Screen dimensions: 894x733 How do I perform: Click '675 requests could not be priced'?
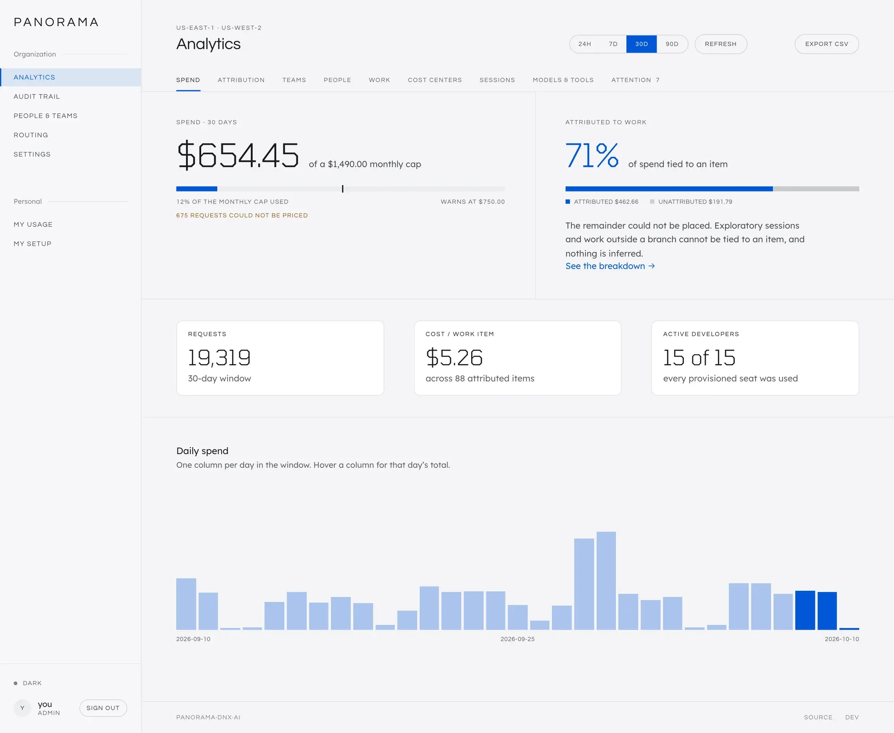(x=242, y=216)
